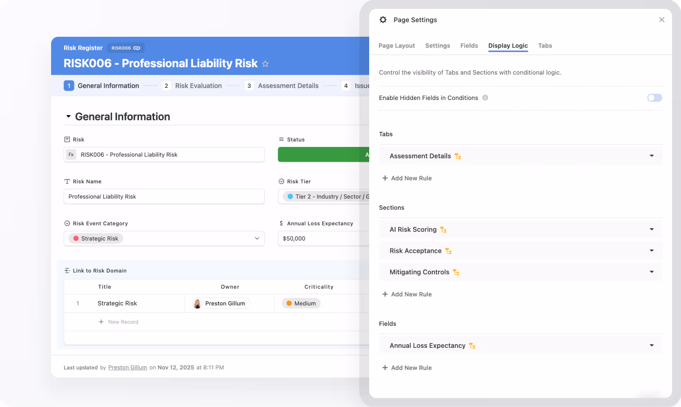Click logic rule icon next to Assessment Details
This screenshot has width=681, height=407.
458,156
